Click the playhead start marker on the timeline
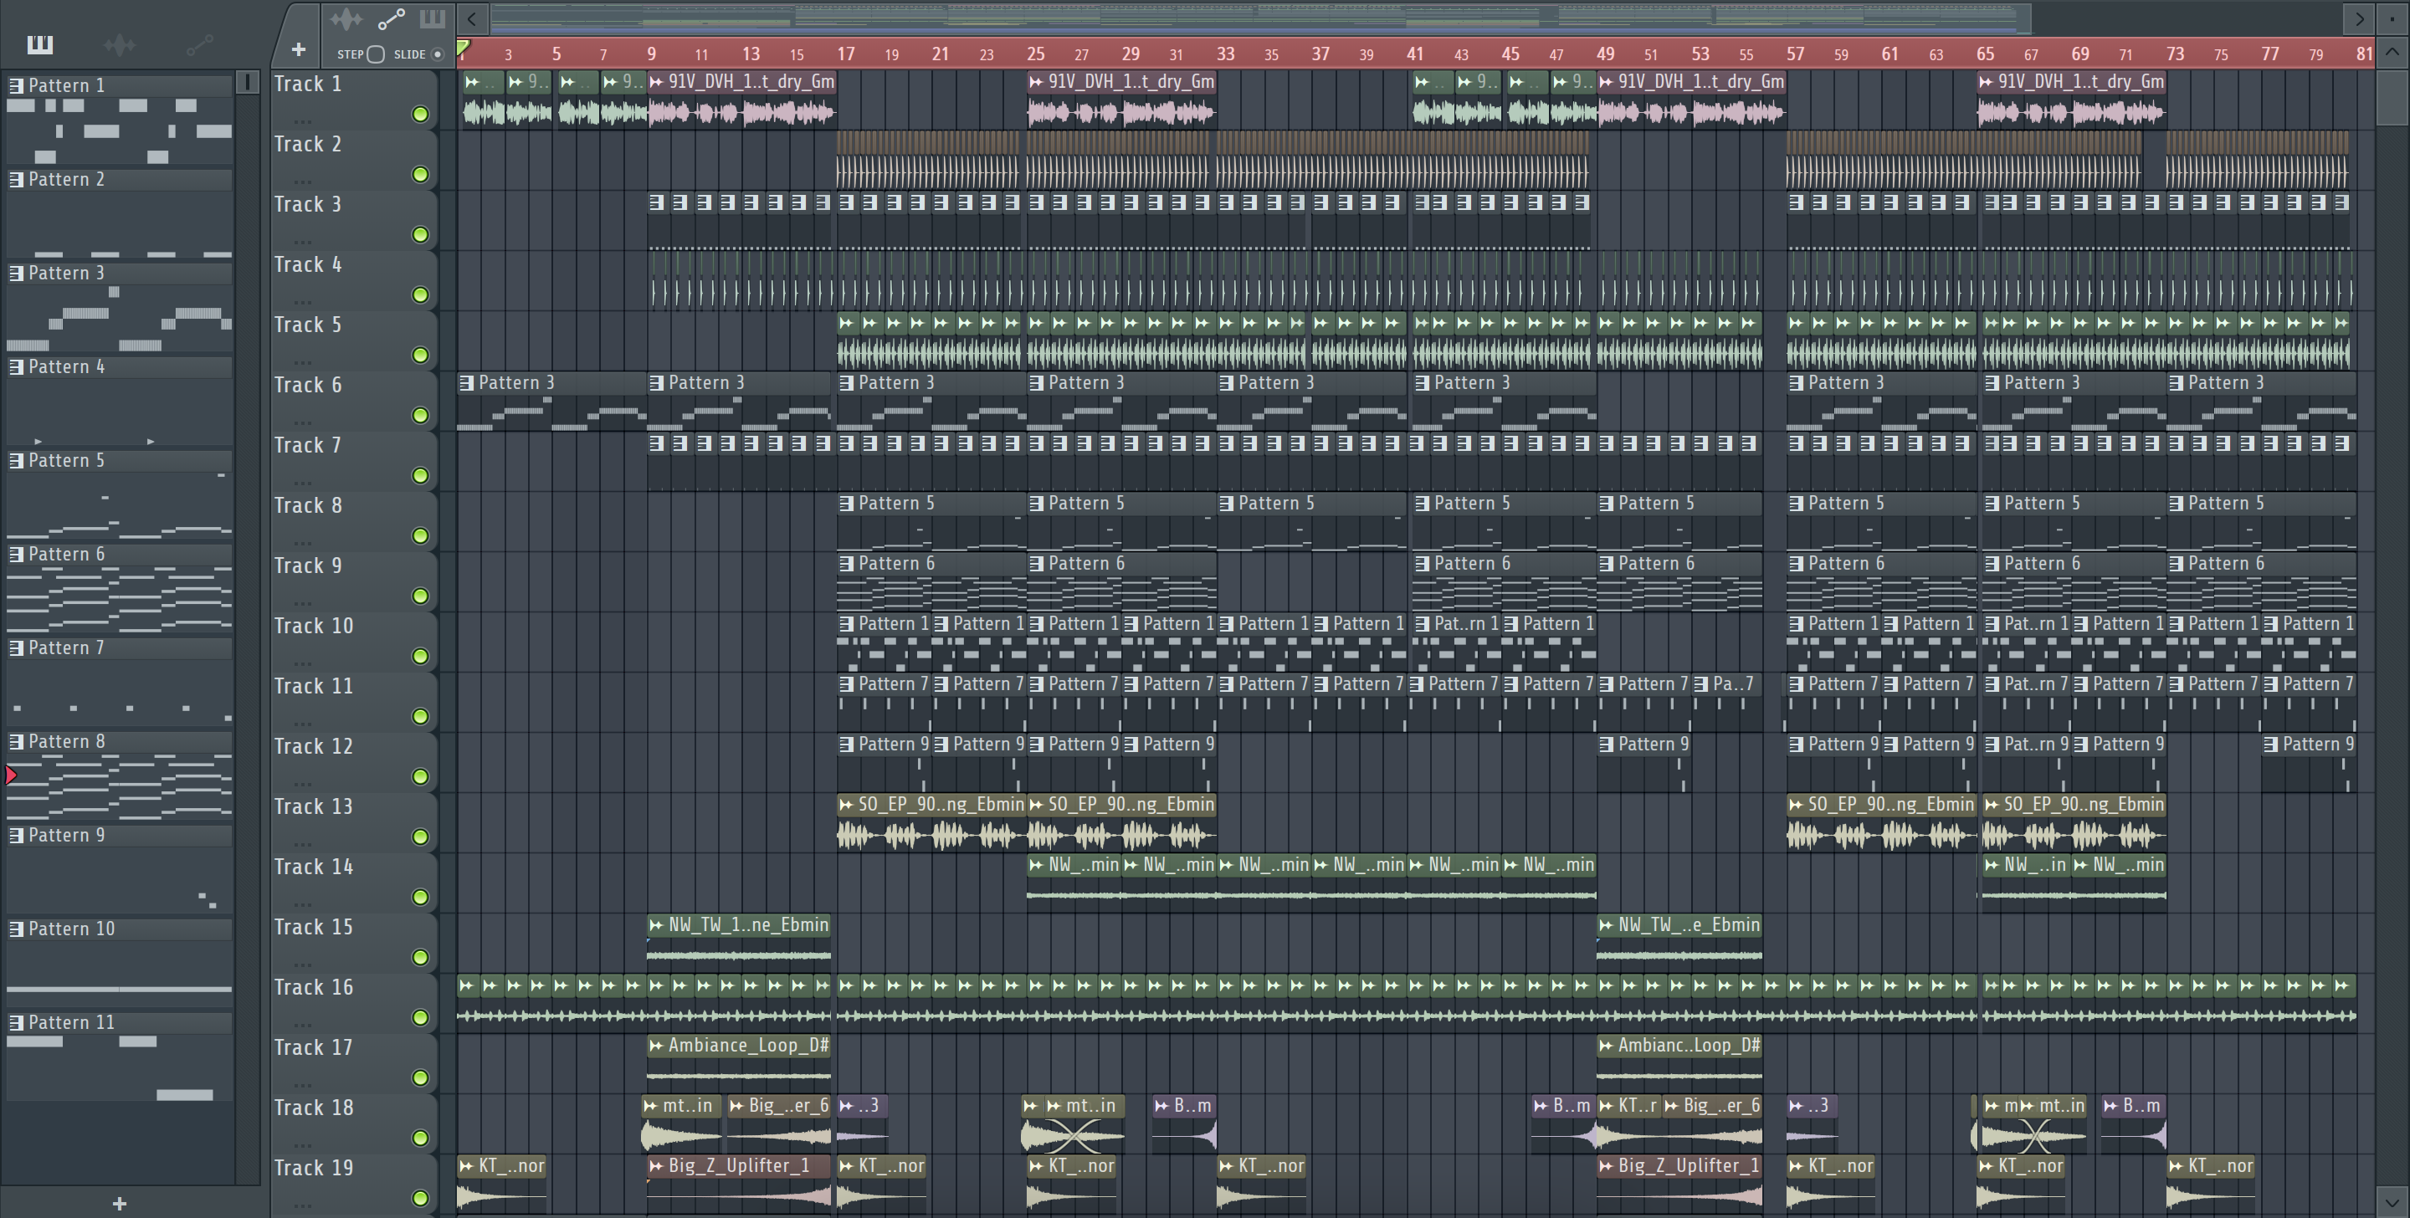2410x1218 pixels. coord(463,47)
